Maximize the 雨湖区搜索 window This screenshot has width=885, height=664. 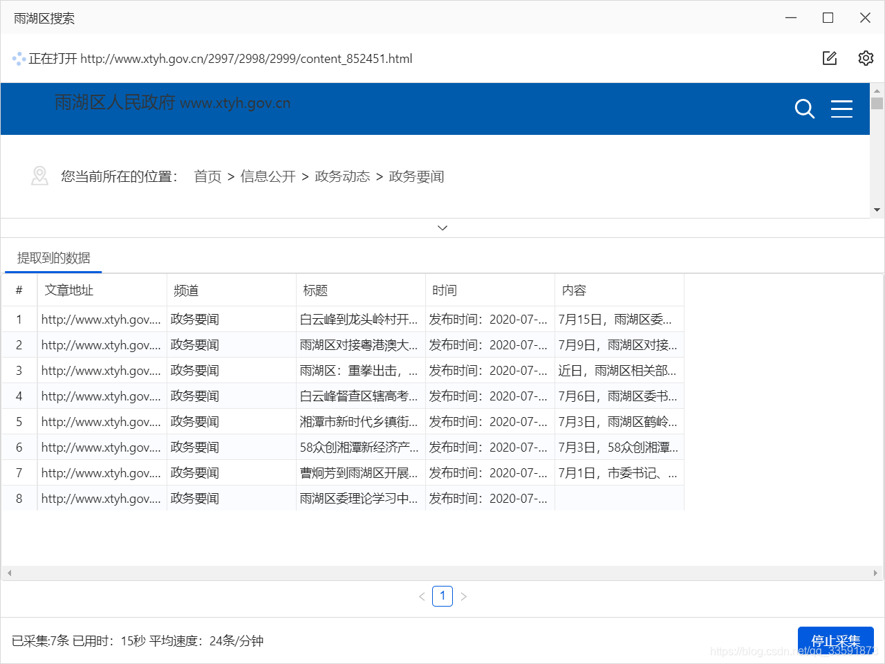click(x=828, y=18)
